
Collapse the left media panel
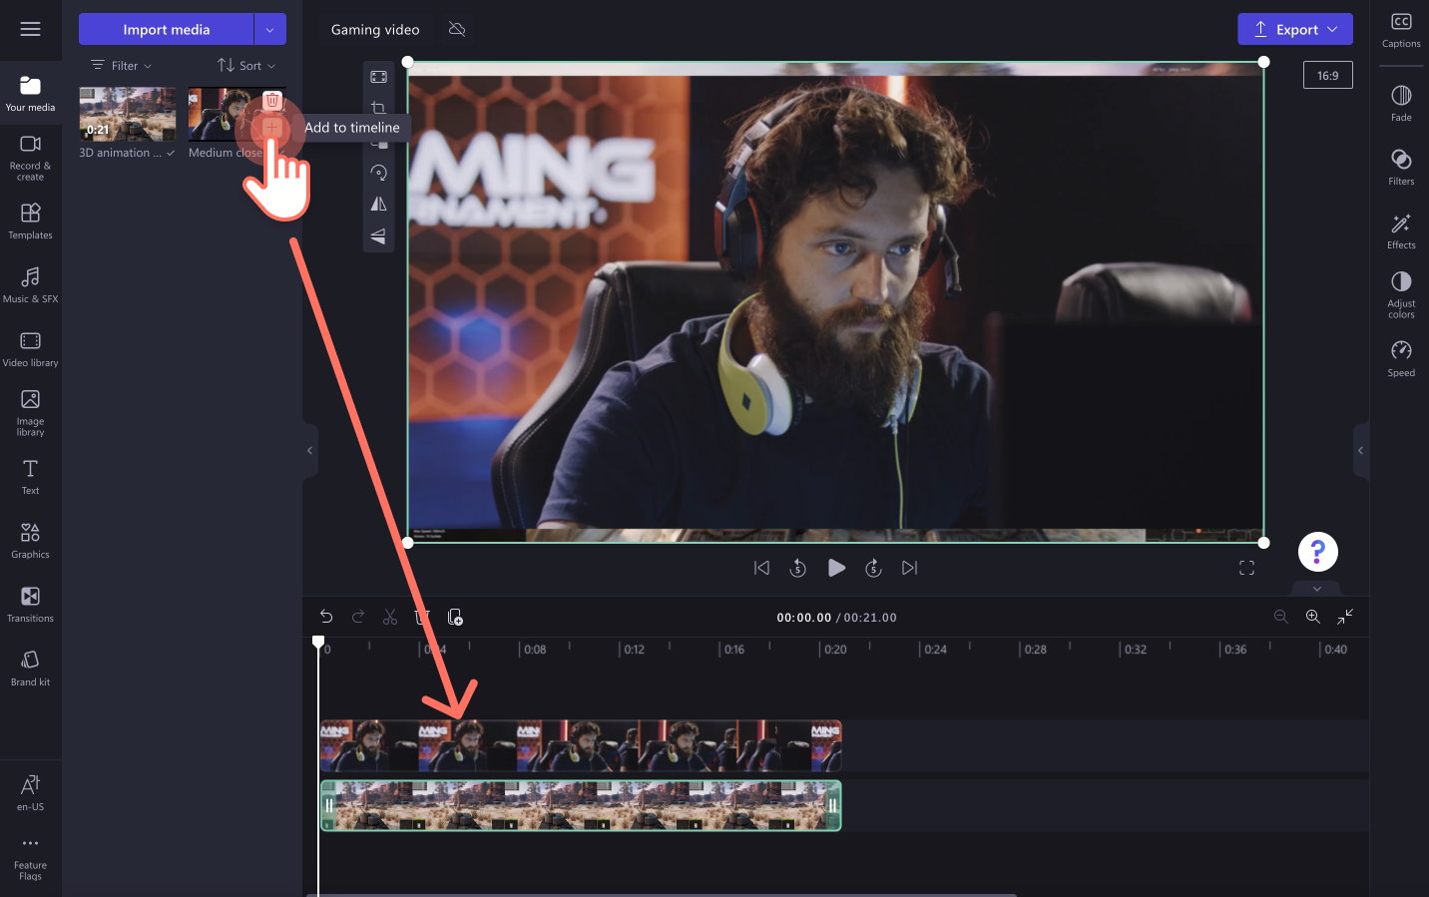click(309, 450)
